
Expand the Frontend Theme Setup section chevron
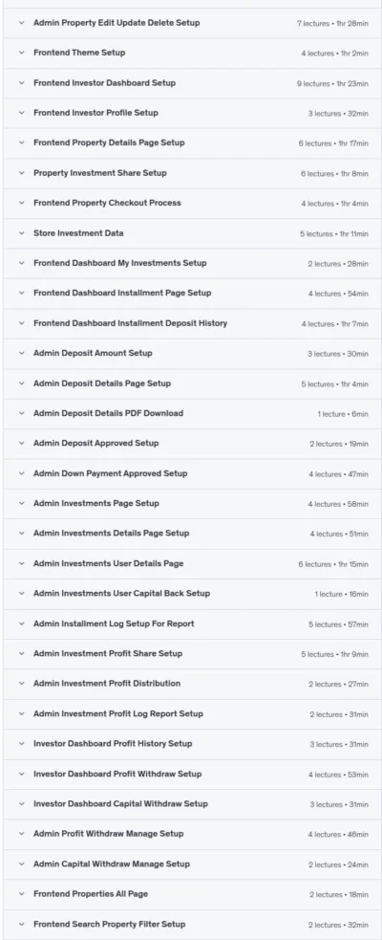click(22, 53)
